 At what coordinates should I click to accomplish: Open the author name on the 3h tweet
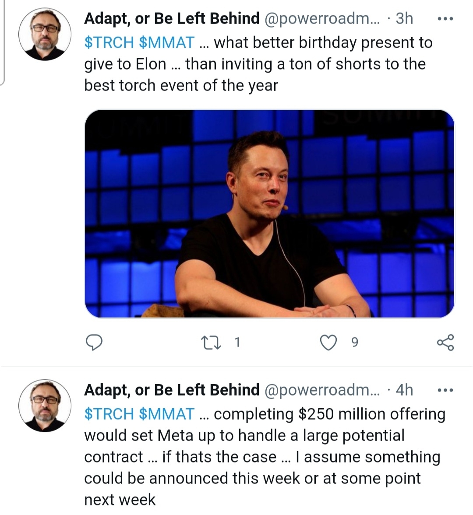point(172,18)
